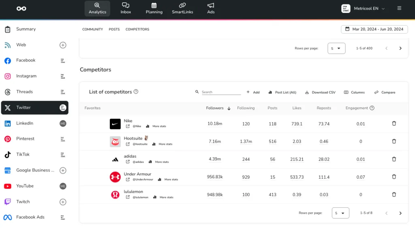Open the hamburger menu at top right
The width and height of the screenshot is (415, 228).
point(399,8)
